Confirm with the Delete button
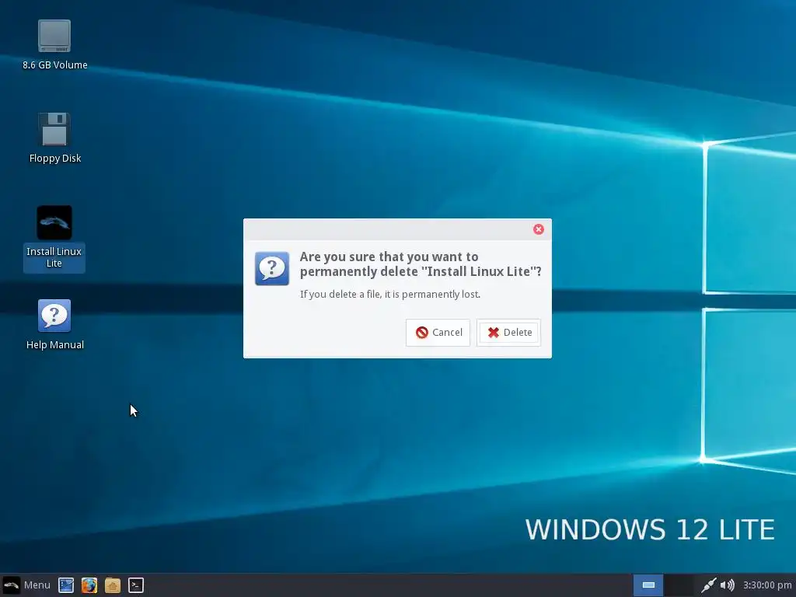Screen dimensions: 796x597 [508, 333]
